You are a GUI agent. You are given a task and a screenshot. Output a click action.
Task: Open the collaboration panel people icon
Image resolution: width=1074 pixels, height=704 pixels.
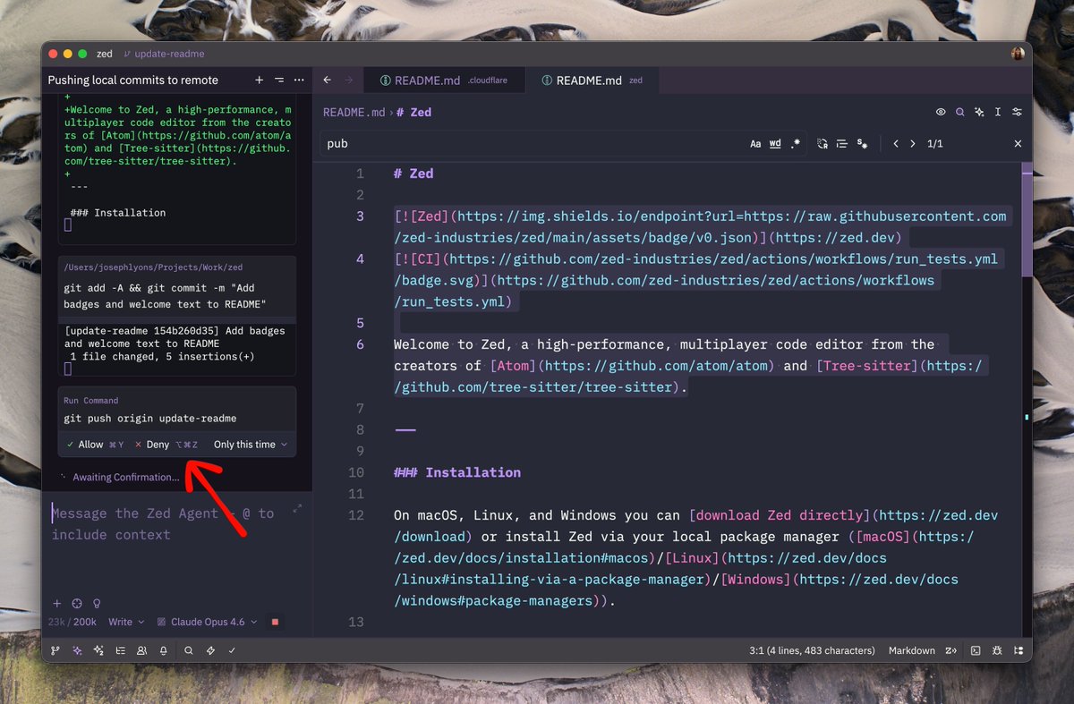click(141, 650)
